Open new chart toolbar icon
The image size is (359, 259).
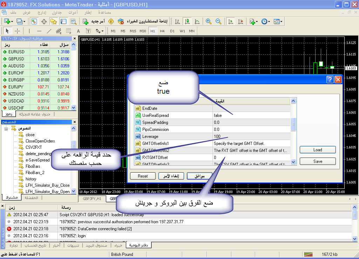coord(8,21)
